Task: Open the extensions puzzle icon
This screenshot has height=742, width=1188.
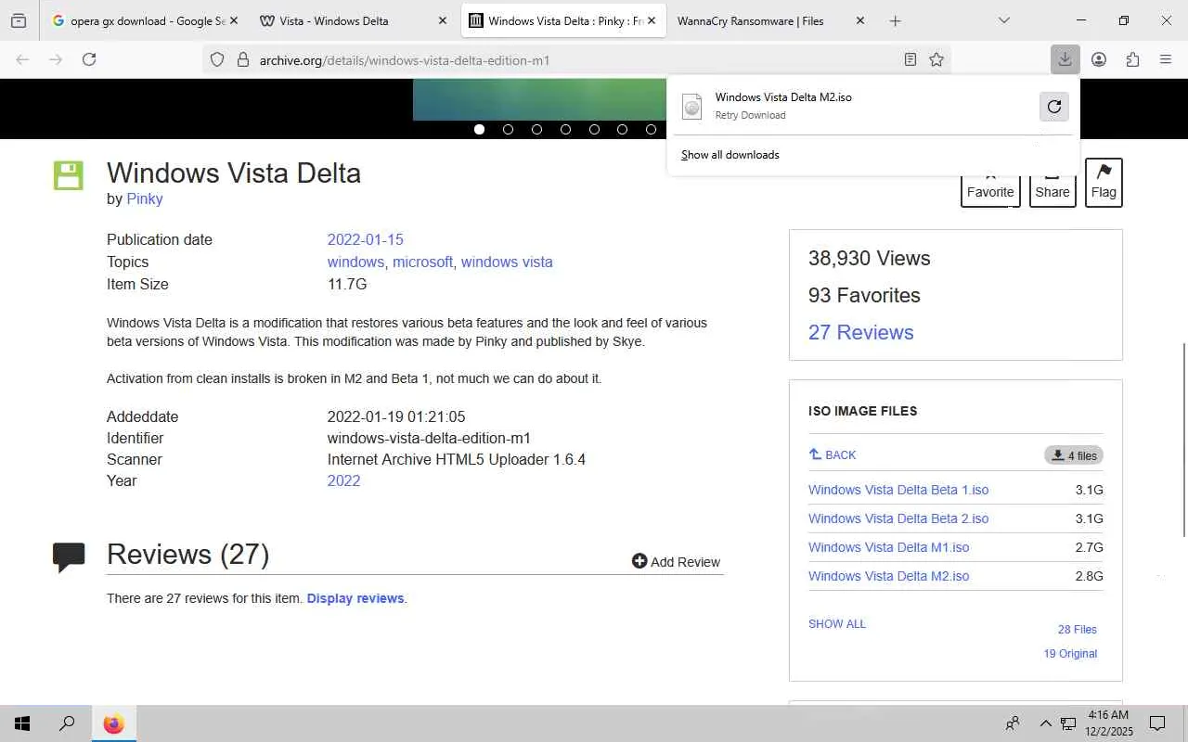Action: click(x=1132, y=59)
